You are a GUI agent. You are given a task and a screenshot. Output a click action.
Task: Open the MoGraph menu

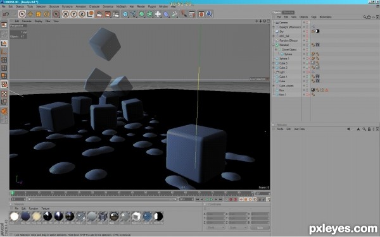[x=121, y=6]
